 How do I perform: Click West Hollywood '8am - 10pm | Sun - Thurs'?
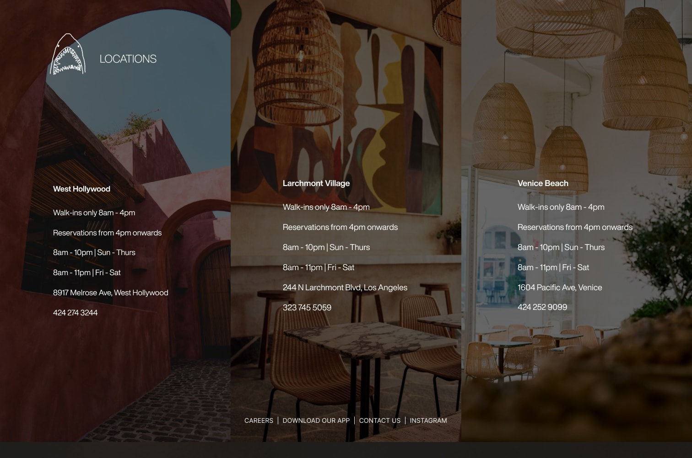[x=94, y=252]
